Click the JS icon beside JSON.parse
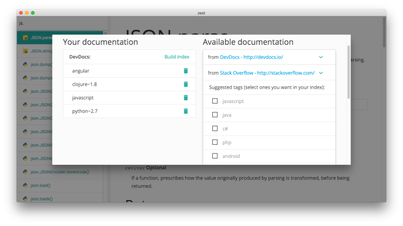The image size is (403, 226). click(25, 38)
